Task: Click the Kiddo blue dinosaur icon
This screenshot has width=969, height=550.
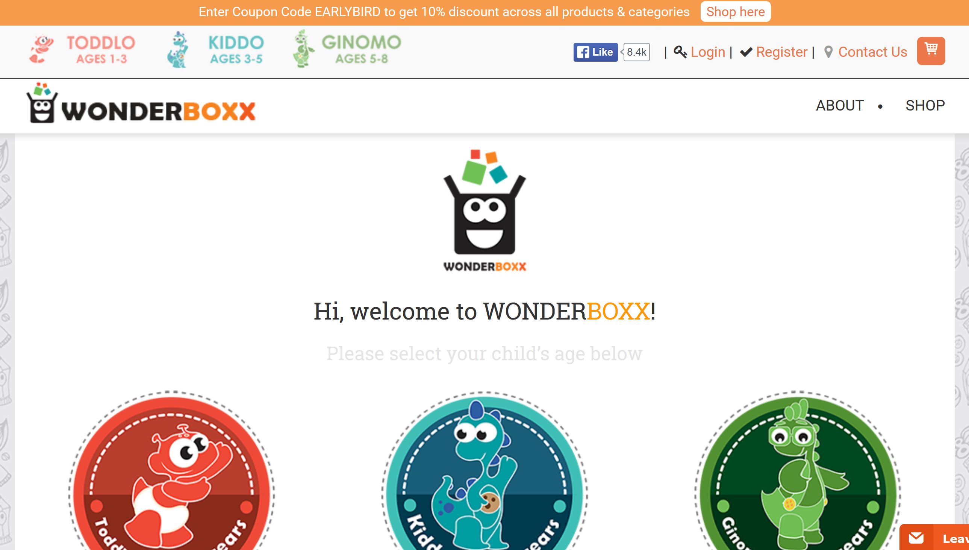Action: (x=177, y=50)
